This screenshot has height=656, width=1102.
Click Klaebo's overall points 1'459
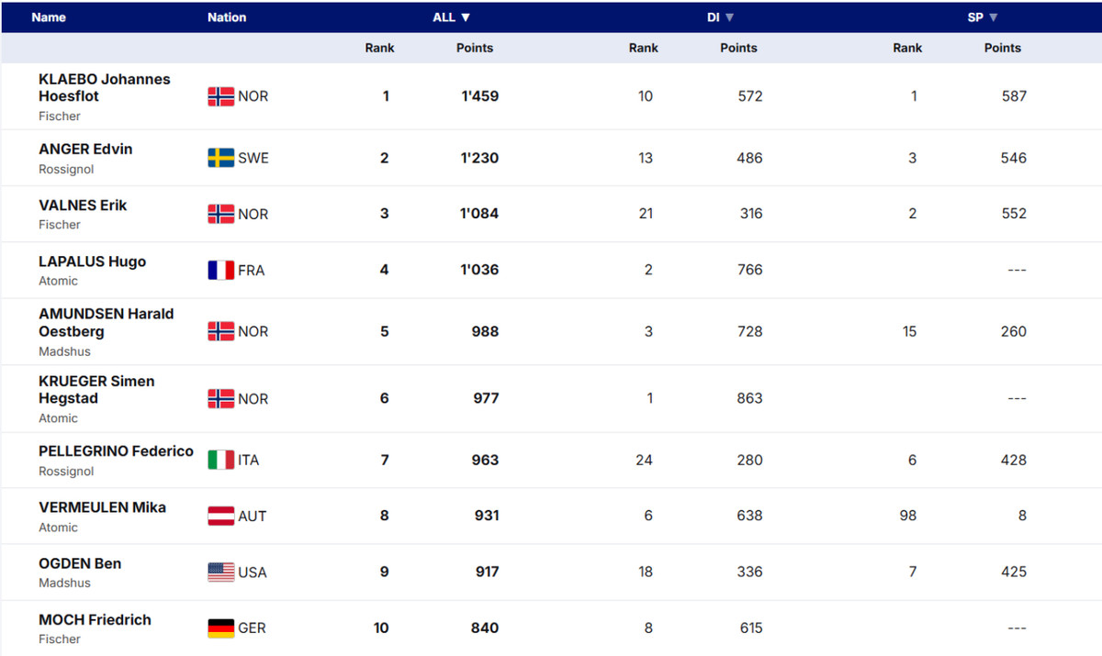click(479, 96)
